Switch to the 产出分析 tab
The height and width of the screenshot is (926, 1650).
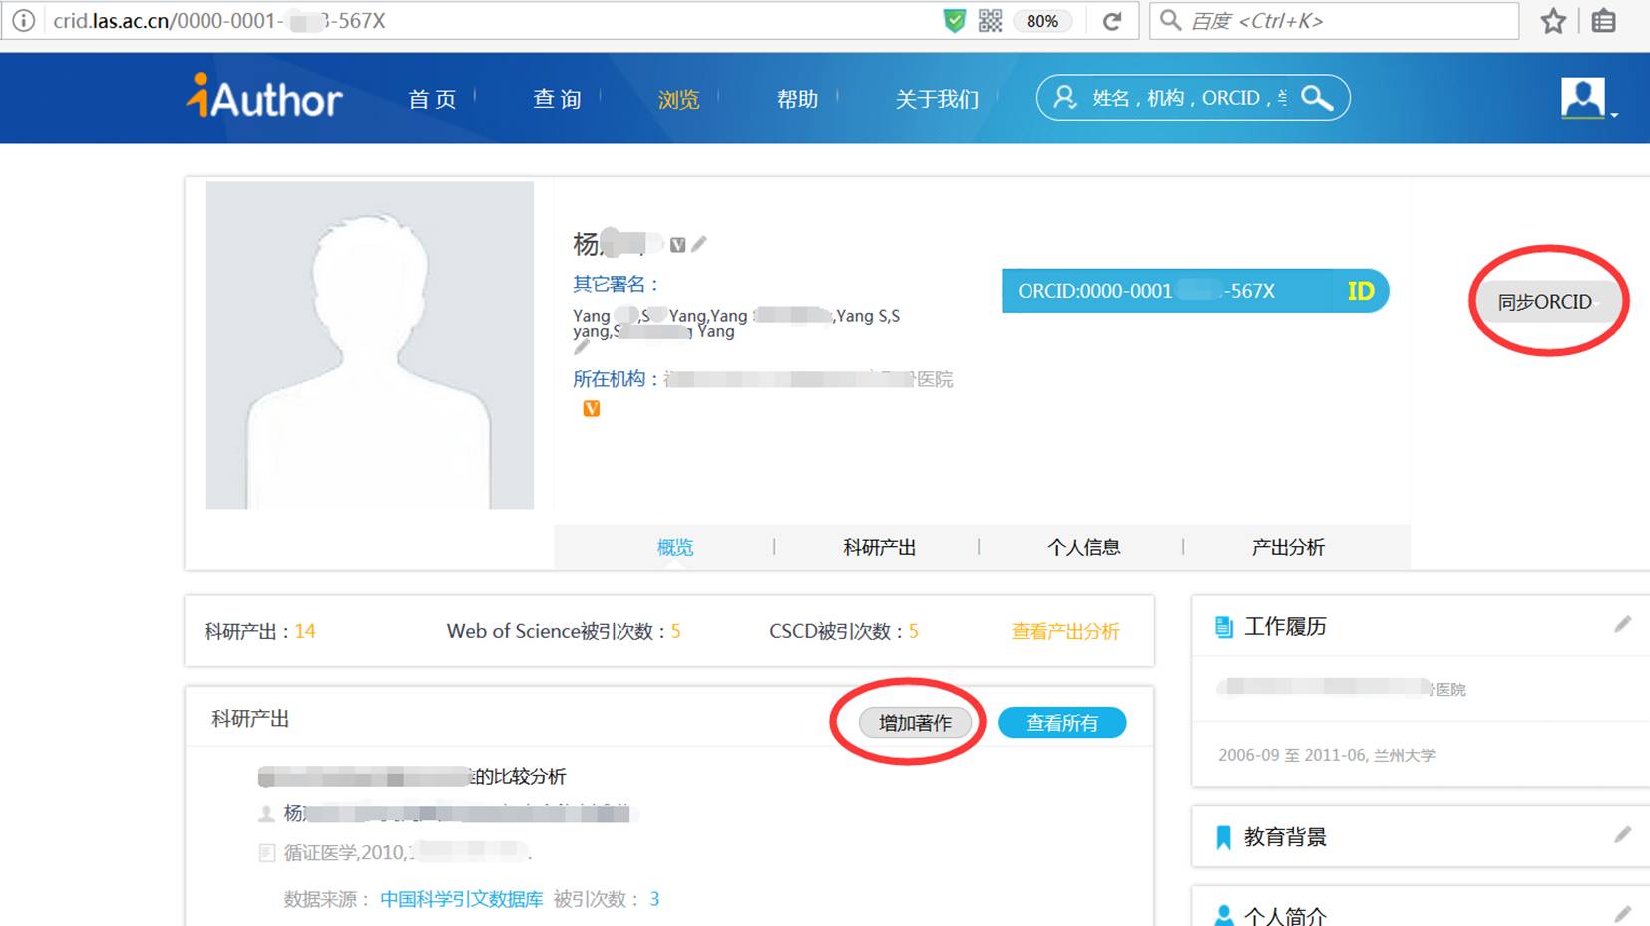tap(1288, 547)
